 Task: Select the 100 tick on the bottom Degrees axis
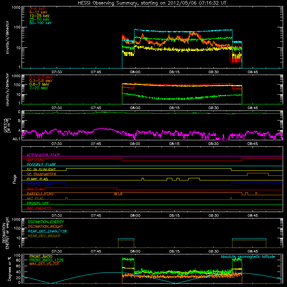point(17,255)
